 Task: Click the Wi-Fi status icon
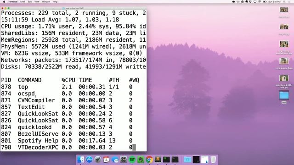click(x=260, y=2)
